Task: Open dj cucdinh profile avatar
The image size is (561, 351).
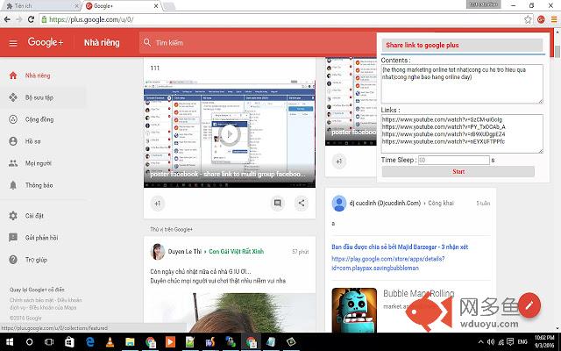Action: [x=339, y=203]
